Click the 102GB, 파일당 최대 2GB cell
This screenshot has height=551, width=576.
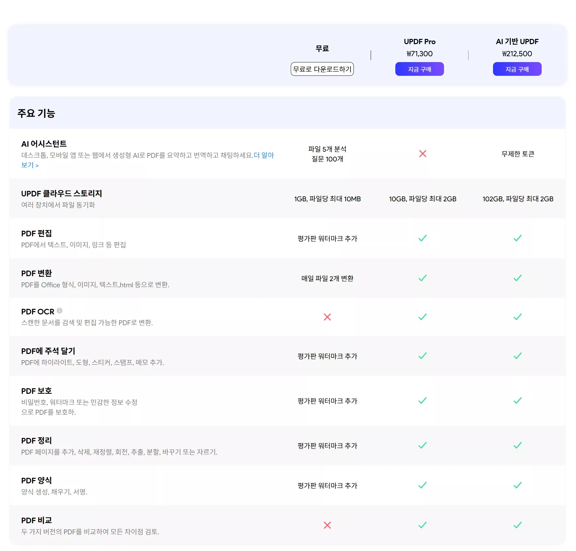point(518,199)
